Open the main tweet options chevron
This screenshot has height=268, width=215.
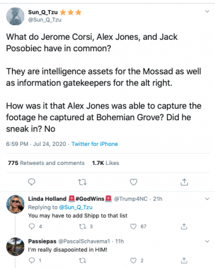(x=207, y=11)
